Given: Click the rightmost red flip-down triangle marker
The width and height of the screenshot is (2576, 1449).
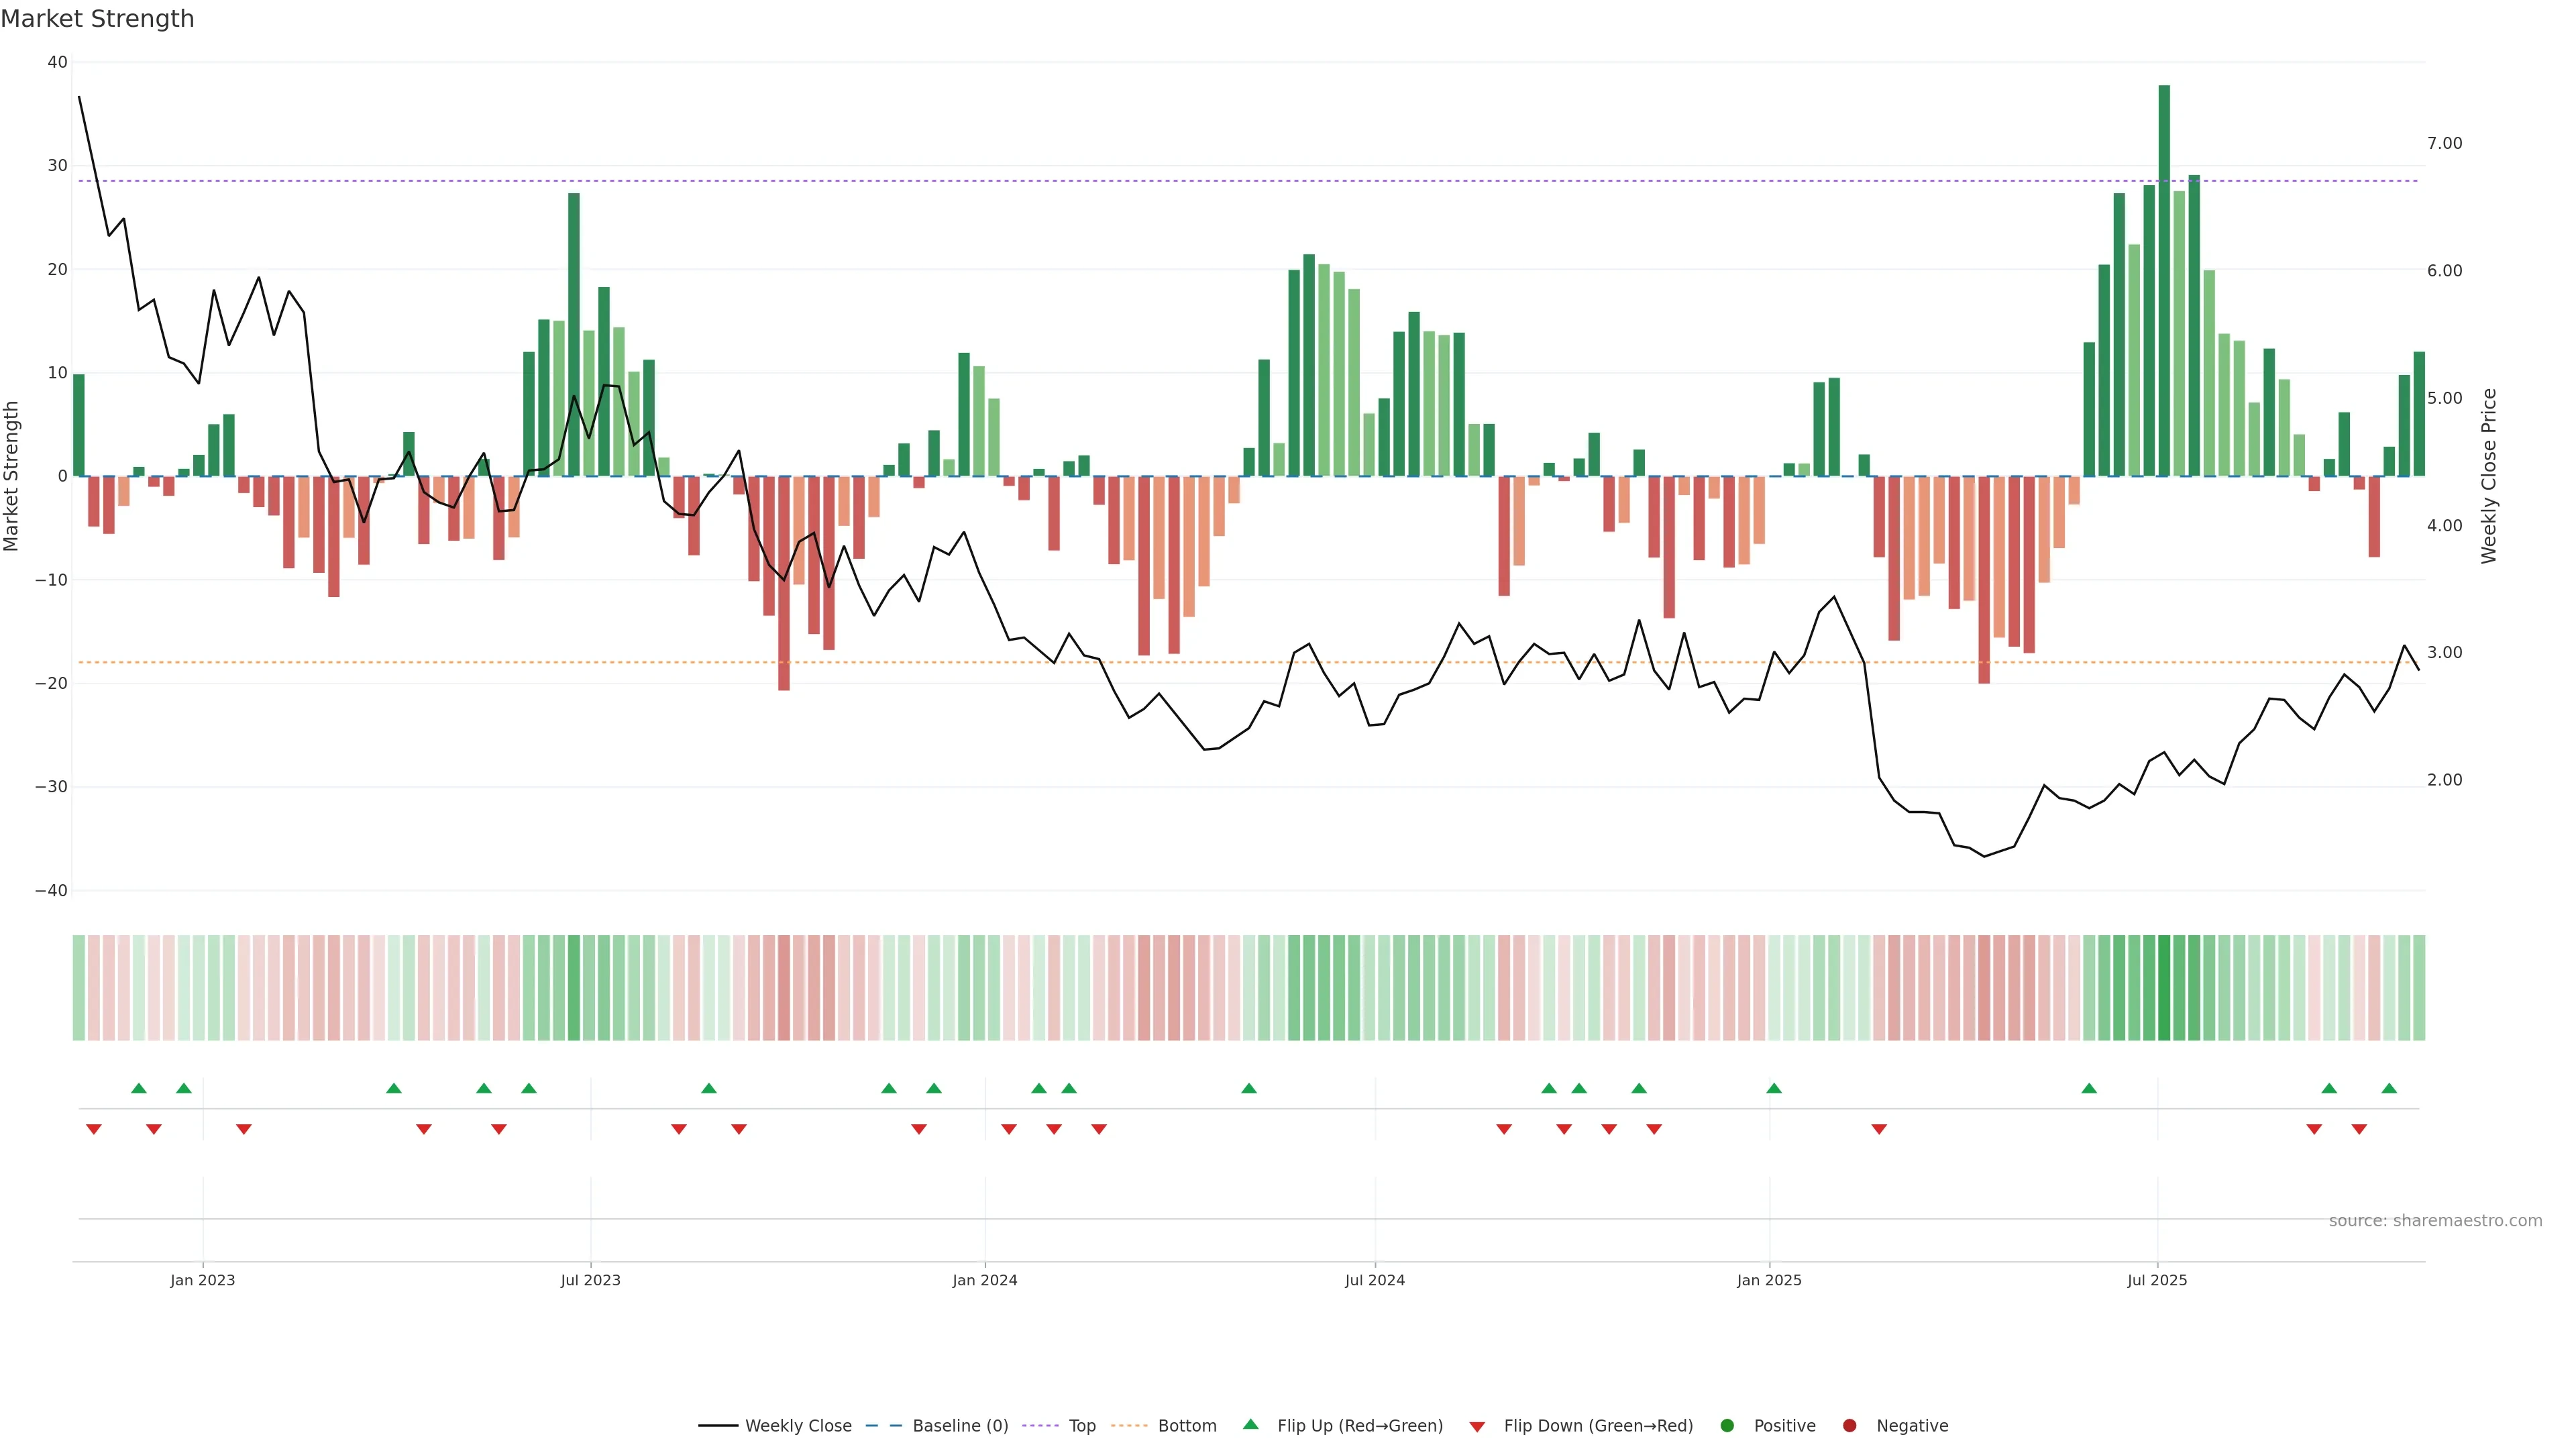Looking at the screenshot, I should pos(2359,1129).
